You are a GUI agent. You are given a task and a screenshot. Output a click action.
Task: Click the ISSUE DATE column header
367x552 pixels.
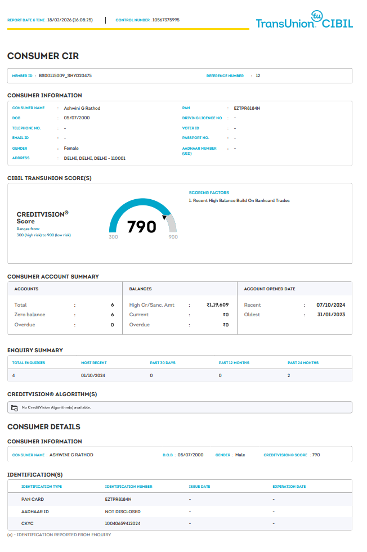pyautogui.click(x=199, y=487)
